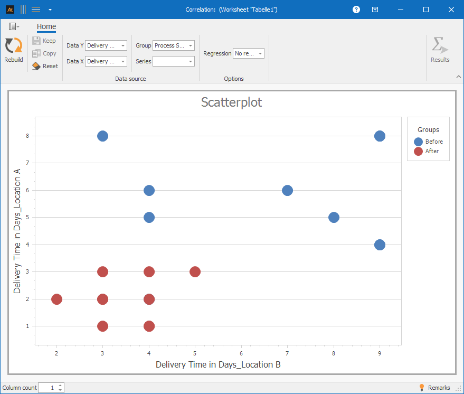Expand the Regression type dropdown
The image size is (464, 394).
tap(260, 53)
